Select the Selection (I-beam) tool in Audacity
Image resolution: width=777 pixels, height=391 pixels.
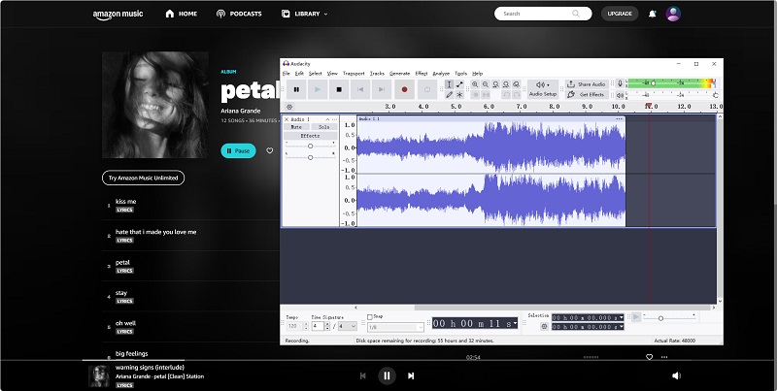[449, 84]
